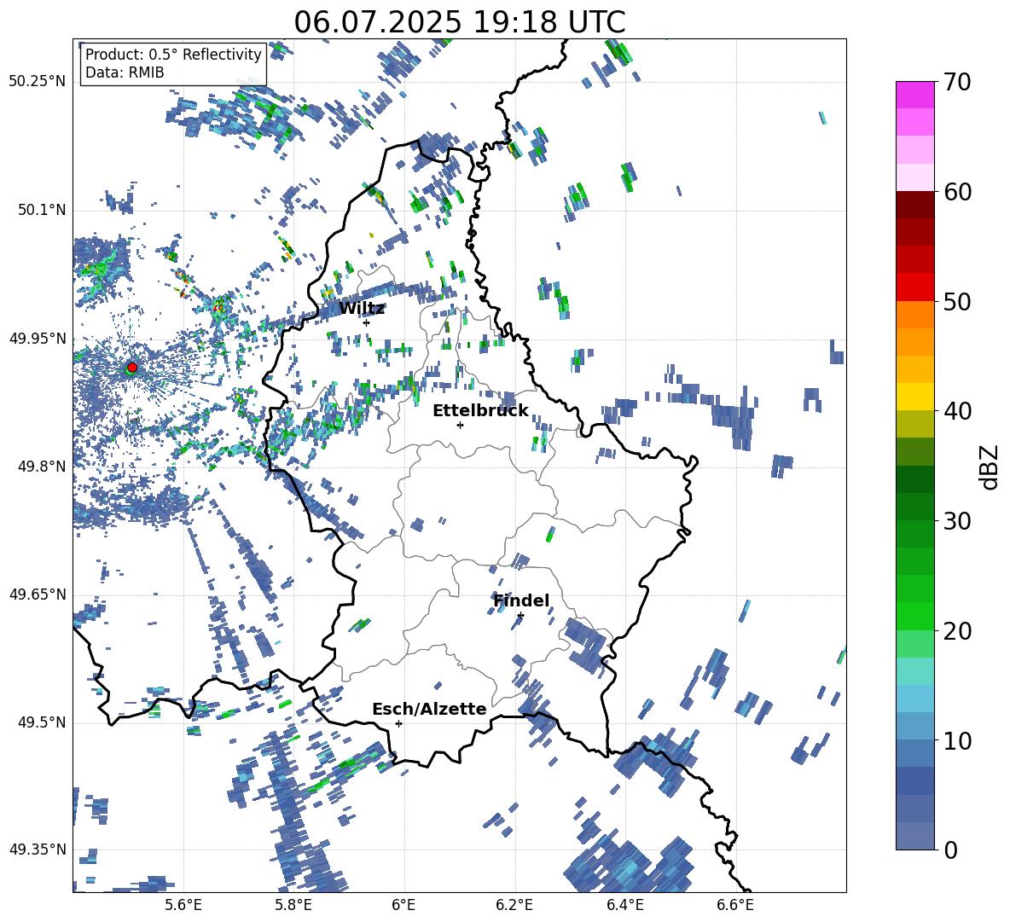The width and height of the screenshot is (1010, 922).
Task: Click the red radar site marker
Action: tap(132, 367)
